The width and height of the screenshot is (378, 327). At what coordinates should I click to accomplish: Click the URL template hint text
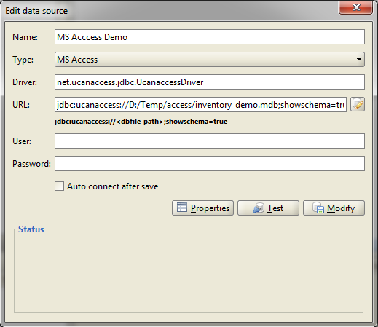(x=141, y=122)
